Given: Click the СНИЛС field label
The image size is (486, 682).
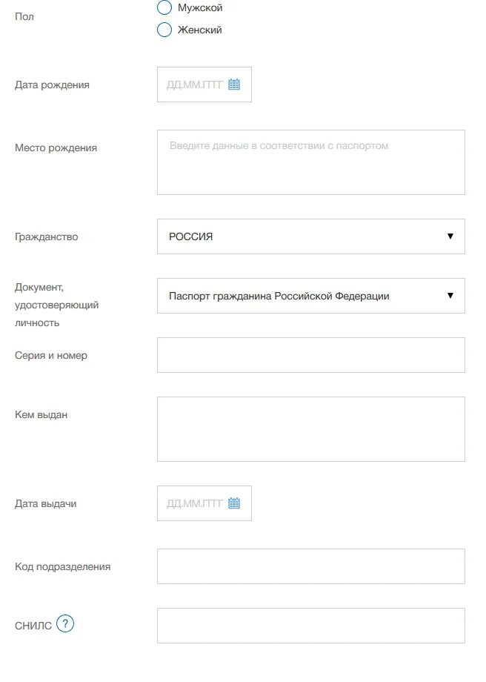Looking at the screenshot, I should [33, 626].
